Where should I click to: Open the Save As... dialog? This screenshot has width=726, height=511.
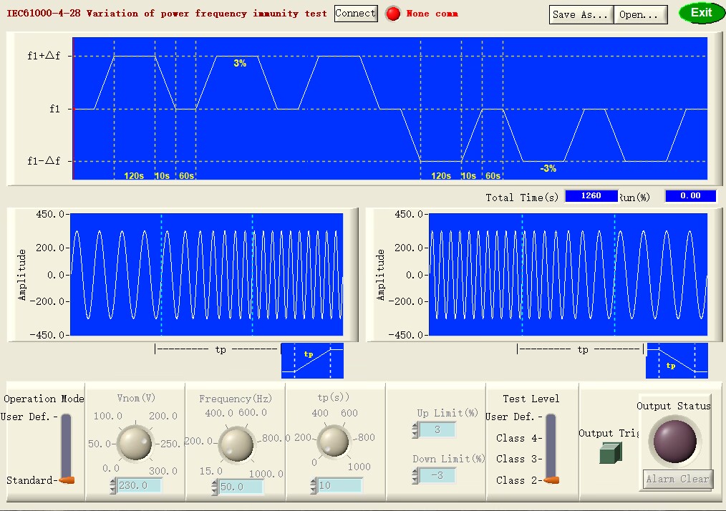(x=581, y=15)
